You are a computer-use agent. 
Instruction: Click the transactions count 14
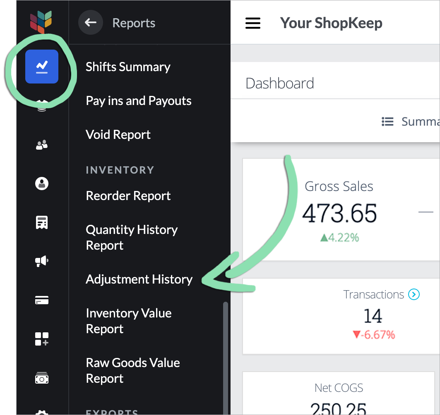(x=373, y=316)
